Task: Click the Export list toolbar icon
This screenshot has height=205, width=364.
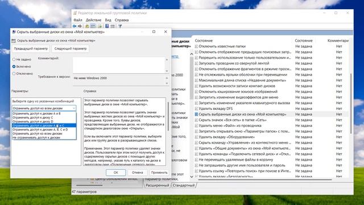Action: 100,26
